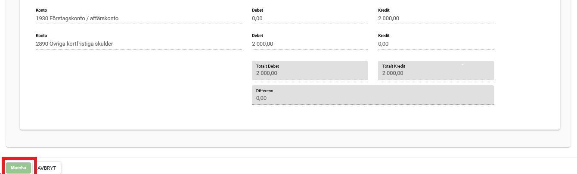
Task: Click the Kredit label on the 1930 row
Action: (x=384, y=10)
